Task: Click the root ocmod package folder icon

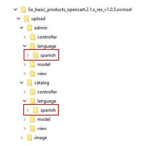Action: [x=23, y=10]
